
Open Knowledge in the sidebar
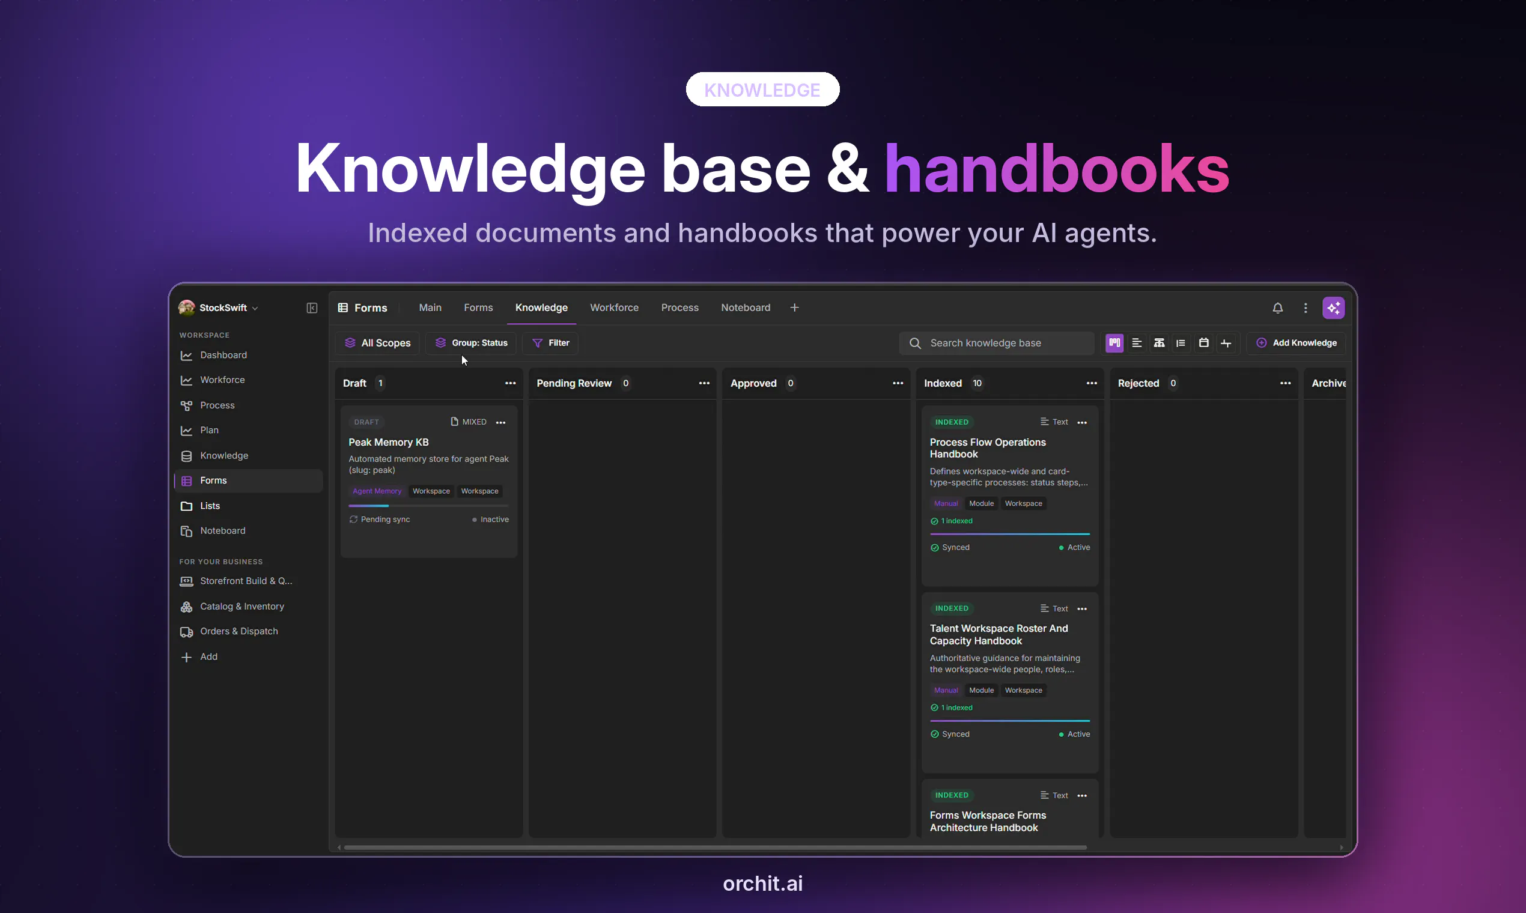249,455
